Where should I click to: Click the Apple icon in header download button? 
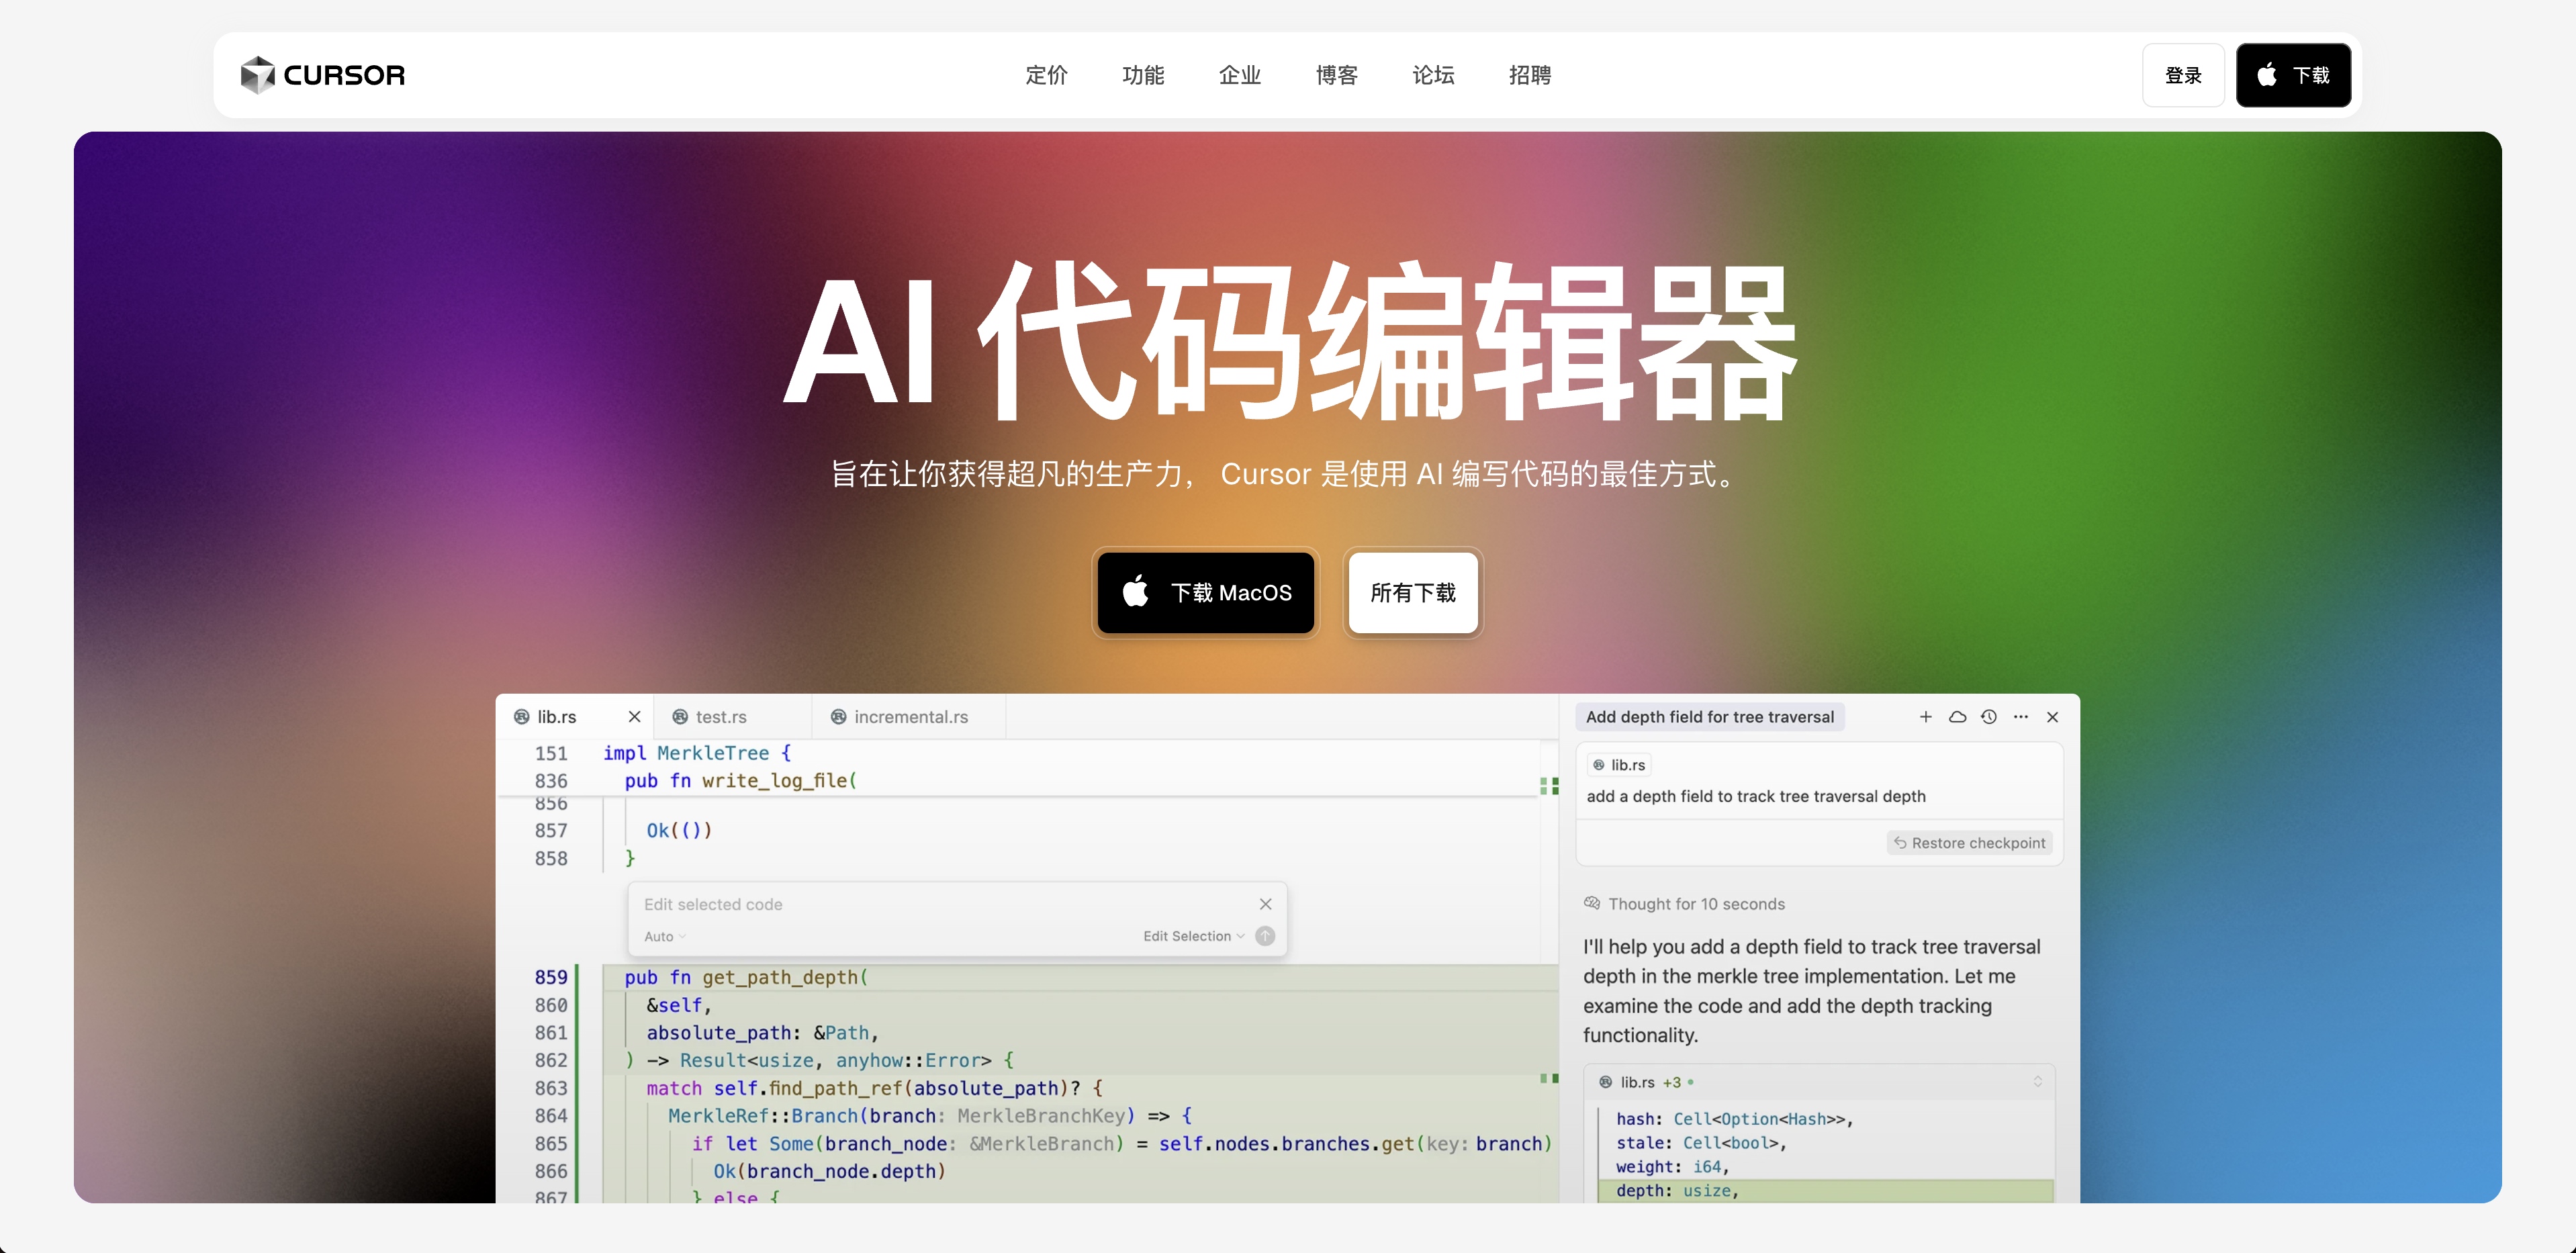click(2267, 75)
